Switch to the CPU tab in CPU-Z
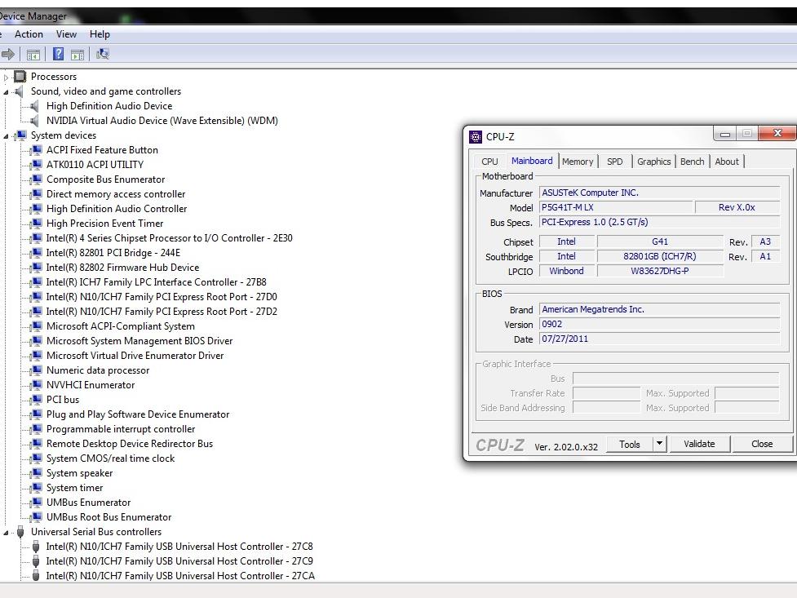797x598 pixels. point(489,162)
